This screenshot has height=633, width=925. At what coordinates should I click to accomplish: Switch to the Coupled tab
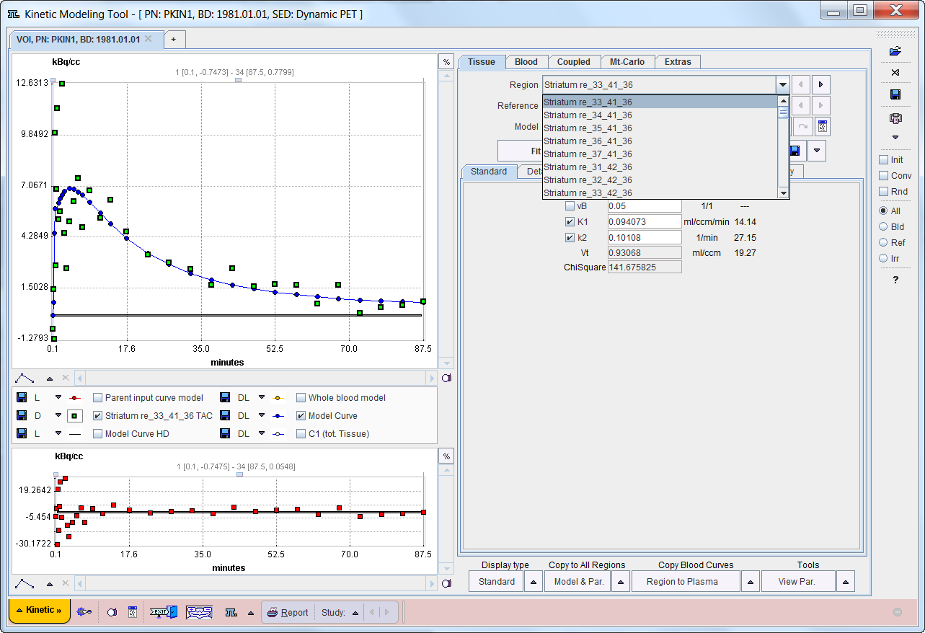tap(574, 62)
